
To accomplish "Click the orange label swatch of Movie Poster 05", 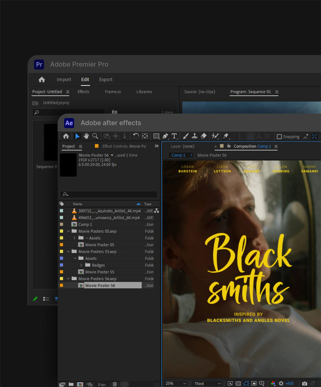I will click(61, 245).
